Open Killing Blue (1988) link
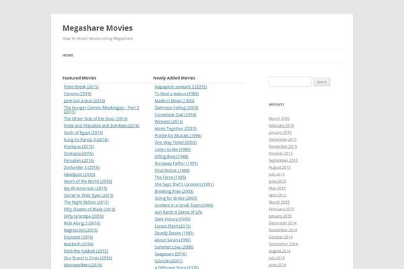The width and height of the screenshot is (404, 269). [x=171, y=156]
